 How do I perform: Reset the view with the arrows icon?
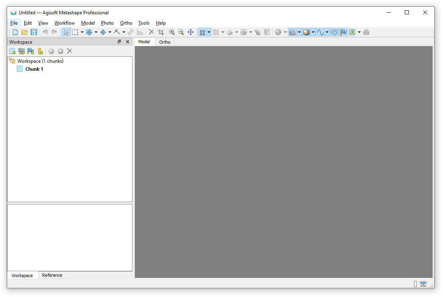click(191, 32)
